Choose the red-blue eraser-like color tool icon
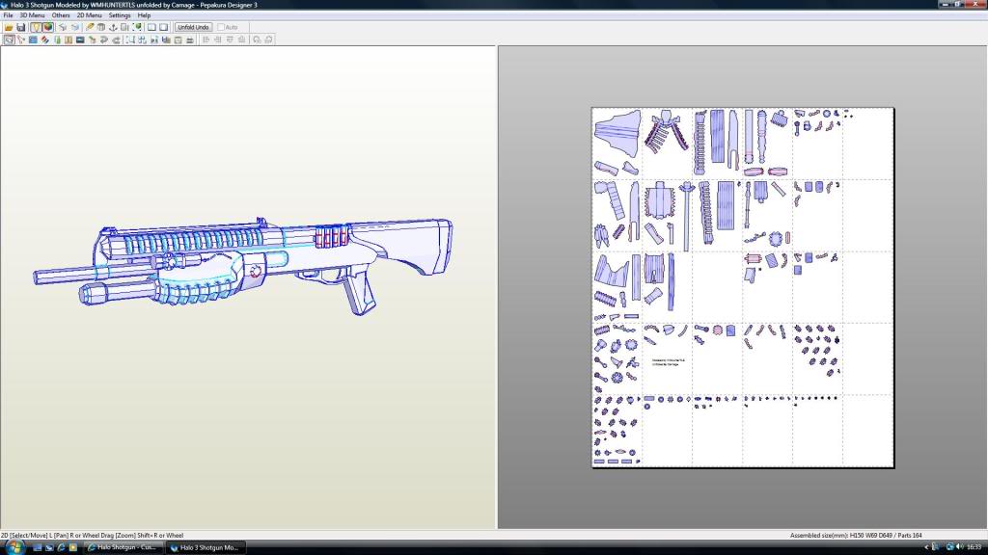988x555 pixels. pyautogui.click(x=44, y=40)
